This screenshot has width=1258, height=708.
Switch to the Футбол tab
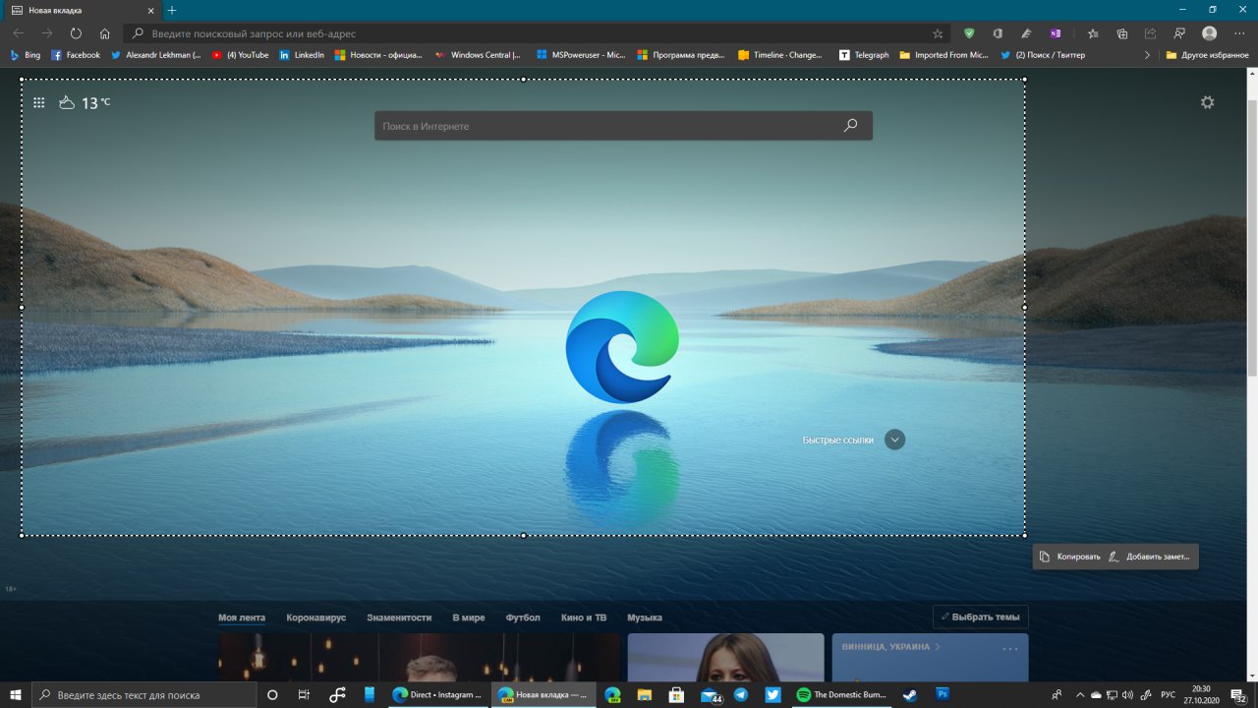coord(523,618)
